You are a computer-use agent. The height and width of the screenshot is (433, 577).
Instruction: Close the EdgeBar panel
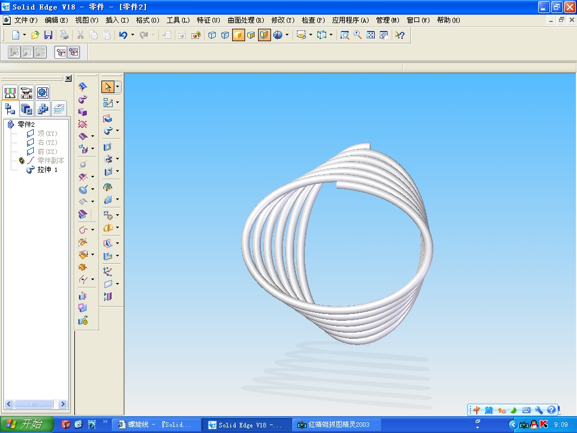coord(68,78)
